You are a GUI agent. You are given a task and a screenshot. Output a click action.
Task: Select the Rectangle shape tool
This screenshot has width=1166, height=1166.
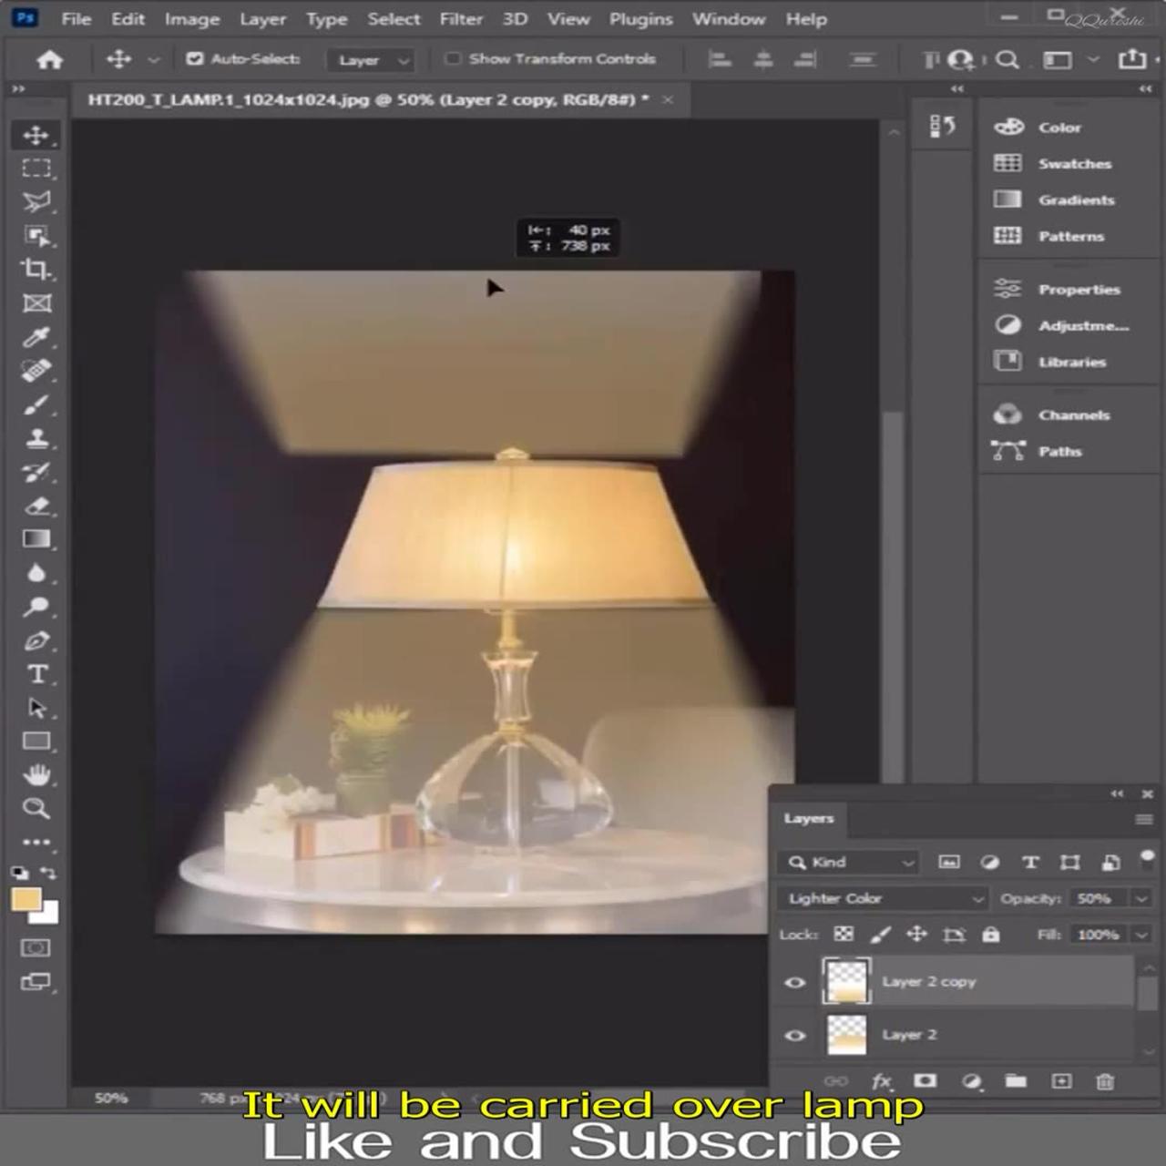click(36, 741)
